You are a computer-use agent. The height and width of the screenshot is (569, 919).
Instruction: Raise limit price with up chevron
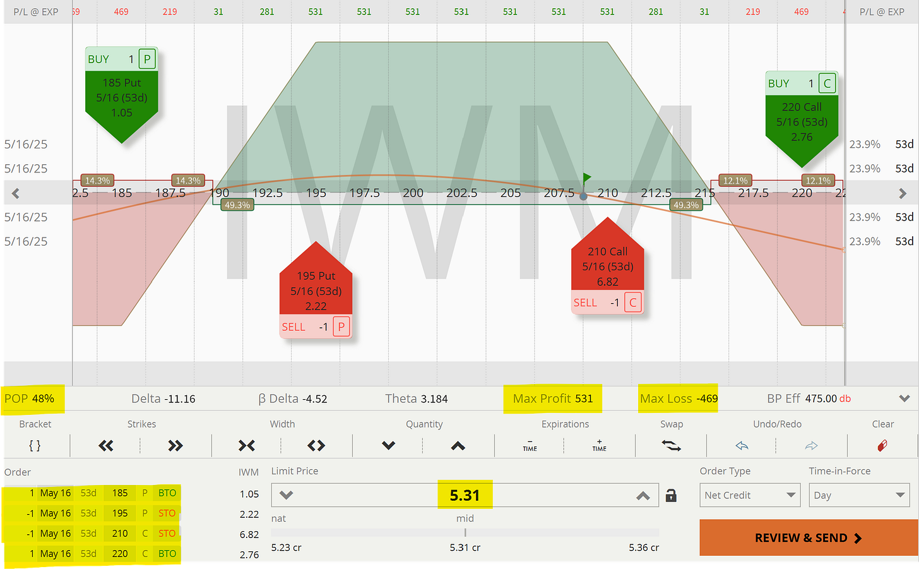tap(643, 496)
